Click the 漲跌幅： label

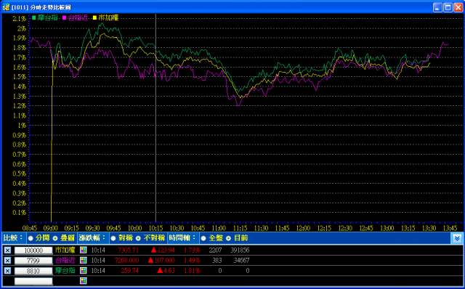coord(92,238)
